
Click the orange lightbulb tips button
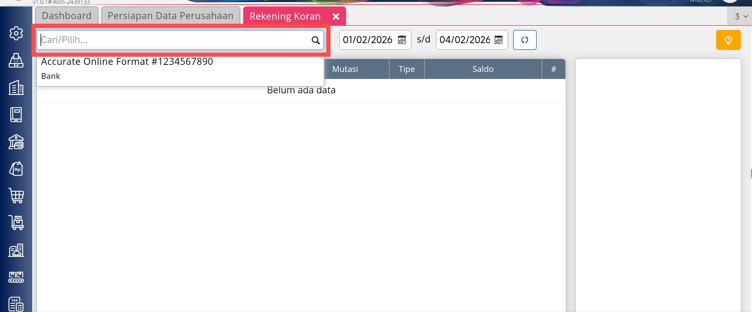[728, 40]
